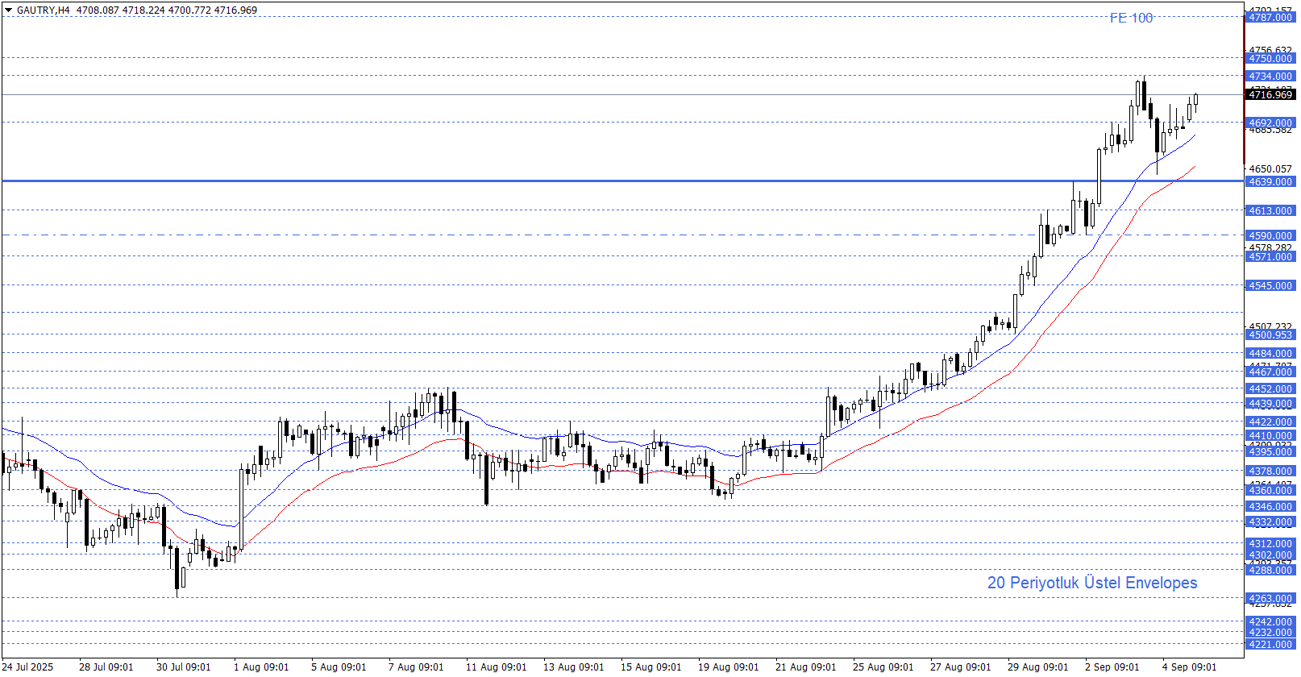Click the 4410.000 price level label

click(x=1270, y=436)
